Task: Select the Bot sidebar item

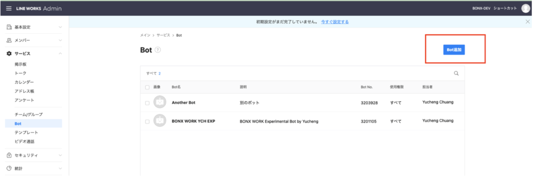Action: 33,123
